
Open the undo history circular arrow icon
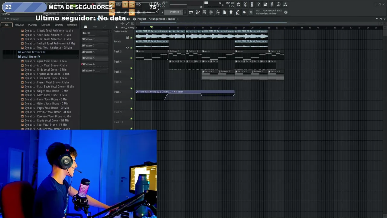click(239, 4)
